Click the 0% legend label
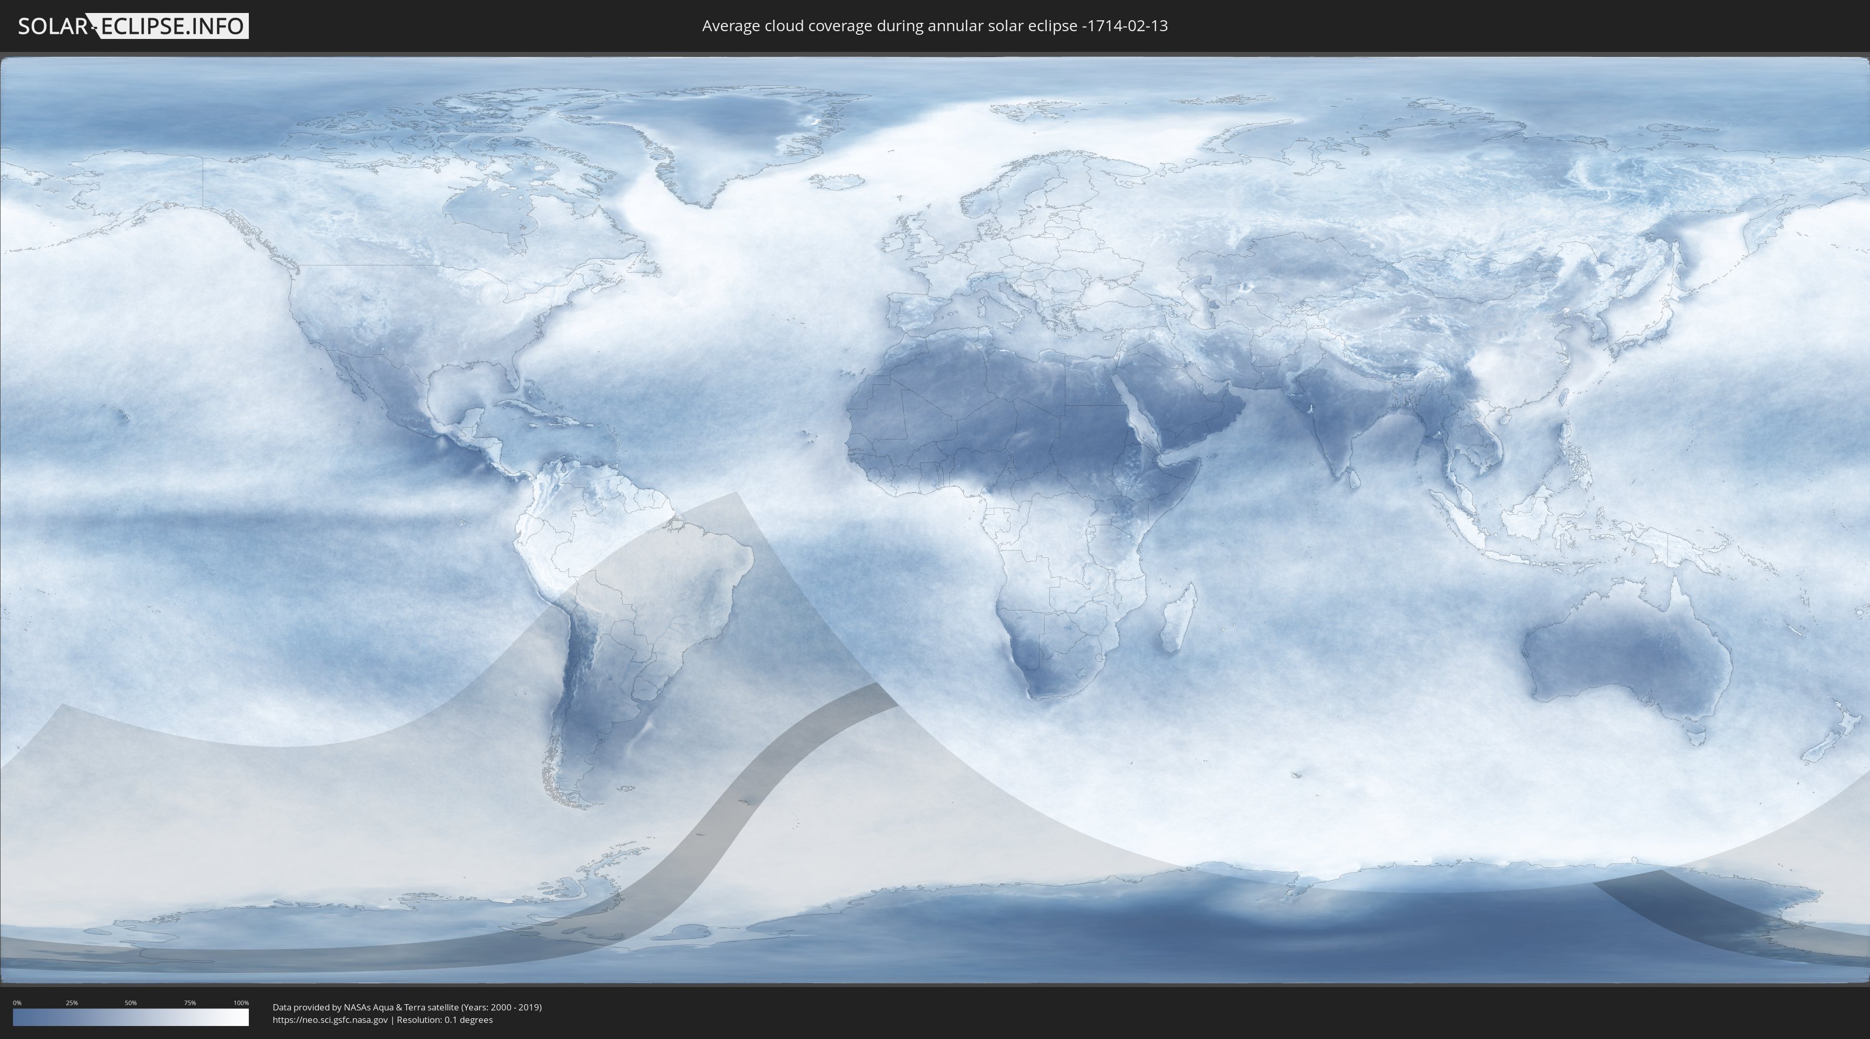1870x1039 pixels. [x=17, y=1003]
